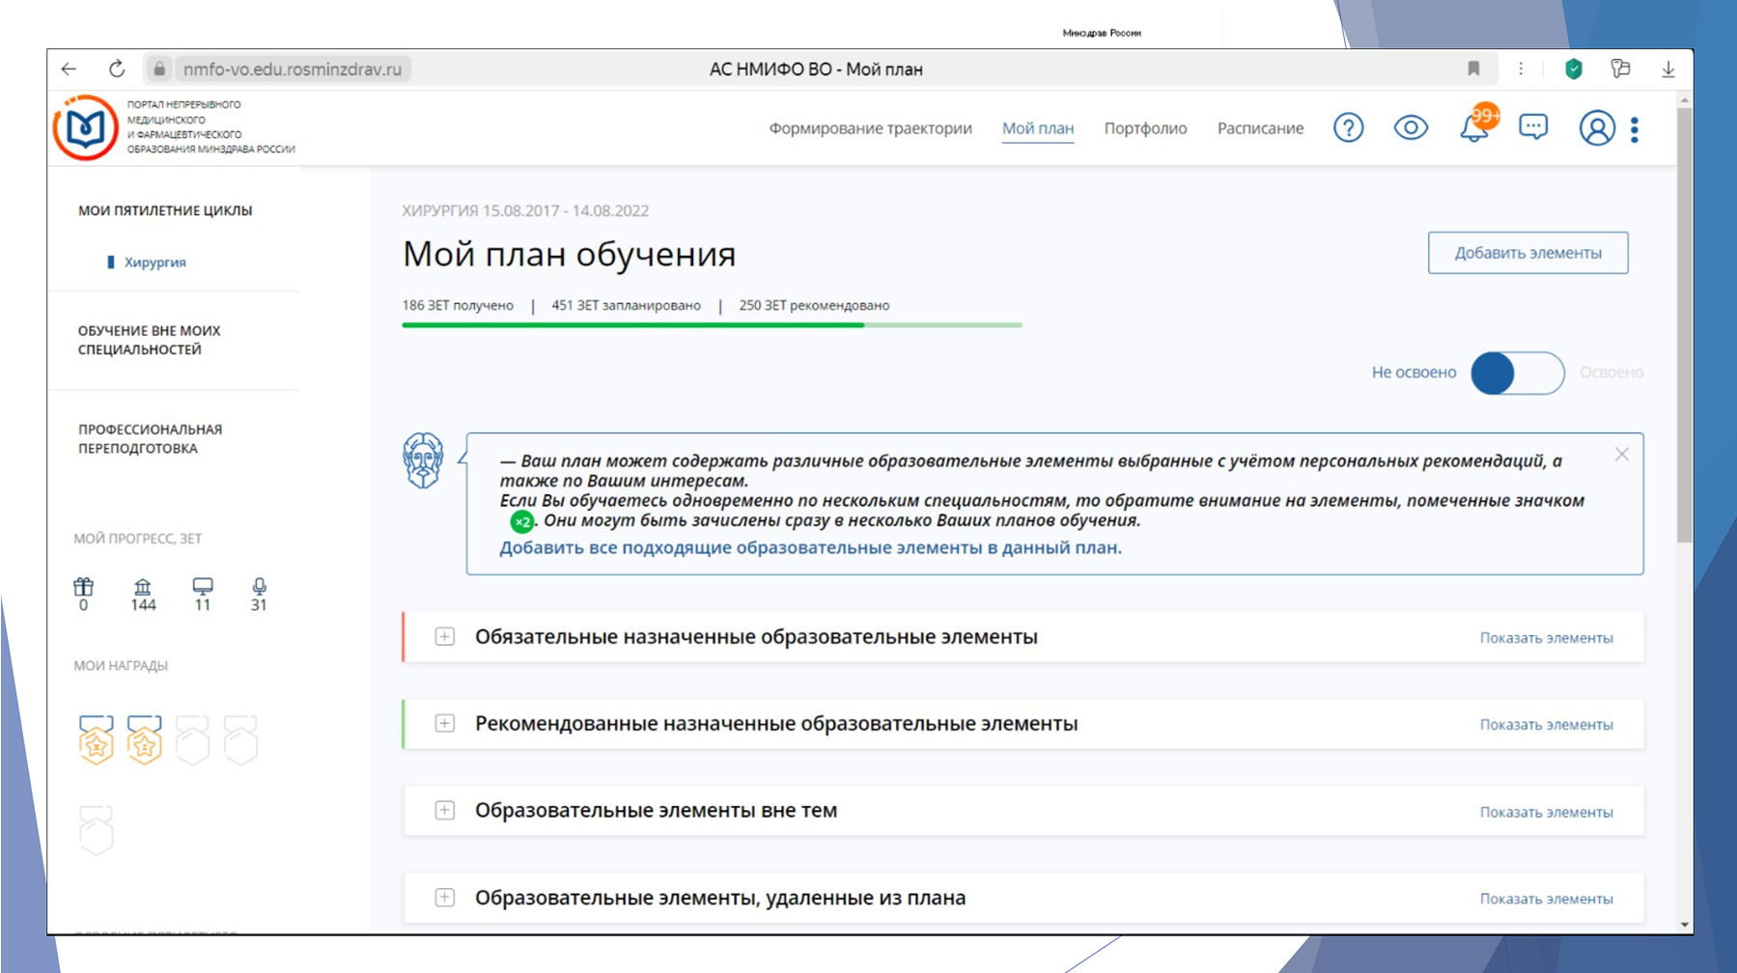This screenshot has height=973, width=1737.
Task: Go back with browser back arrow
Action: tap(69, 69)
